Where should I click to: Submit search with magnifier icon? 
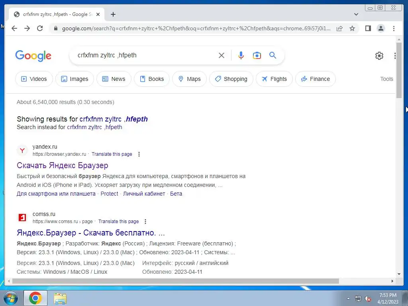point(273,55)
